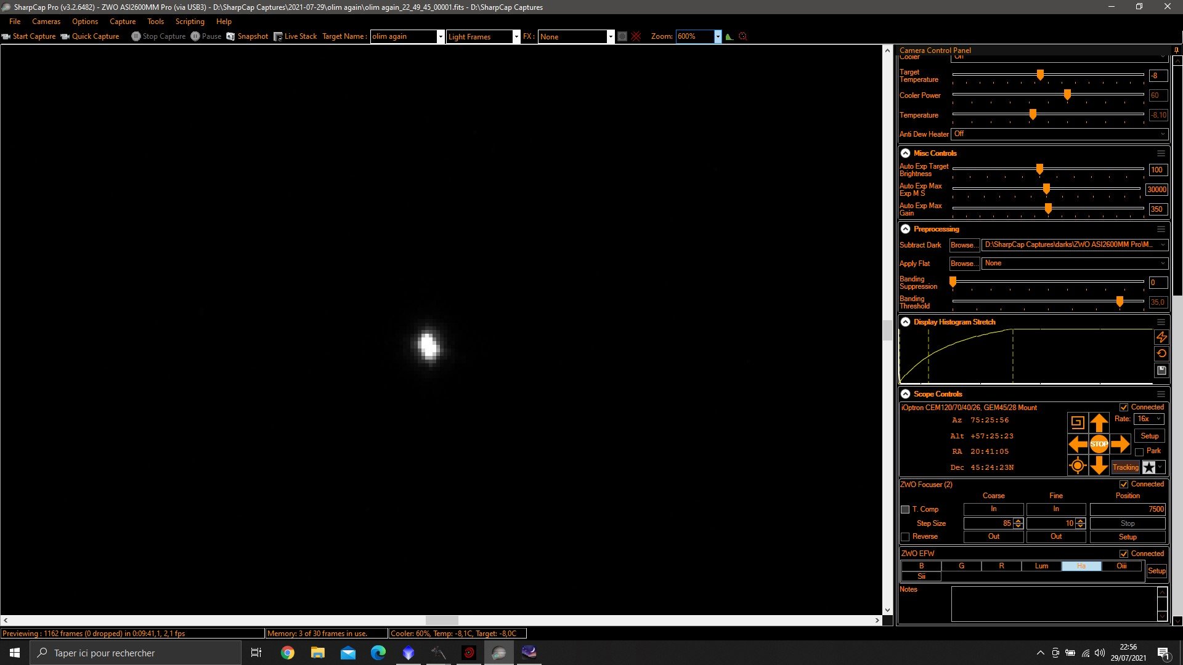Save the histogram stretch settings

point(1161,370)
